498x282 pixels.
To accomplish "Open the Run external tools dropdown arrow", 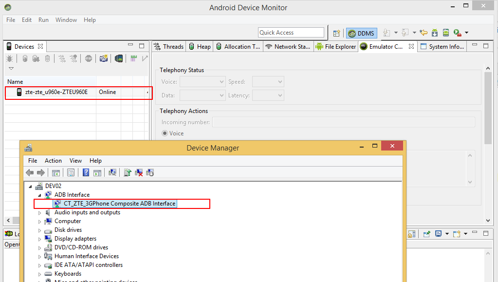I will [466, 33].
